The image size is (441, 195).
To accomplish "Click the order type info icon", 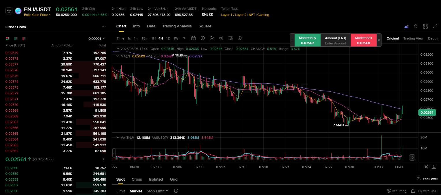I will pyautogui.click(x=176, y=191).
